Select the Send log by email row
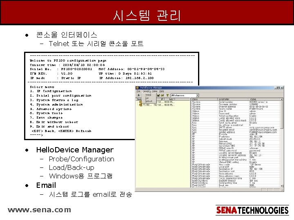The width and height of the screenshot is (294, 220). tap(236, 123)
